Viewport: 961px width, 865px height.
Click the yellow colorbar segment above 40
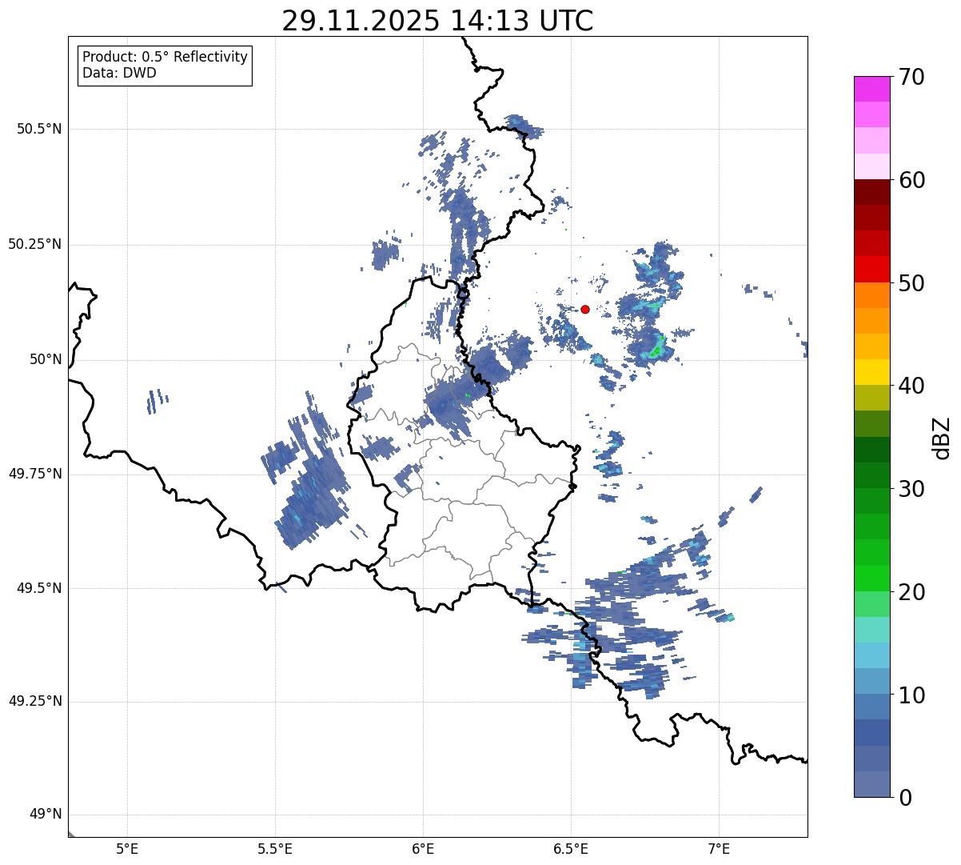point(871,372)
